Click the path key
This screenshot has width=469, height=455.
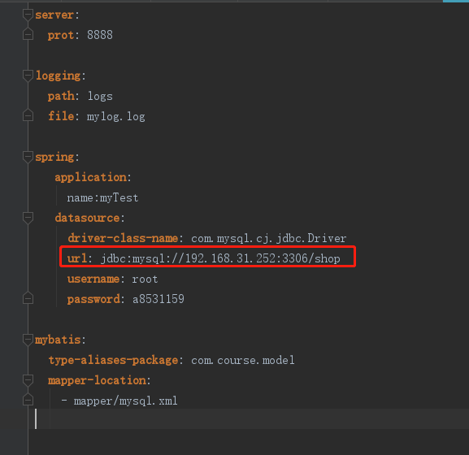click(61, 96)
